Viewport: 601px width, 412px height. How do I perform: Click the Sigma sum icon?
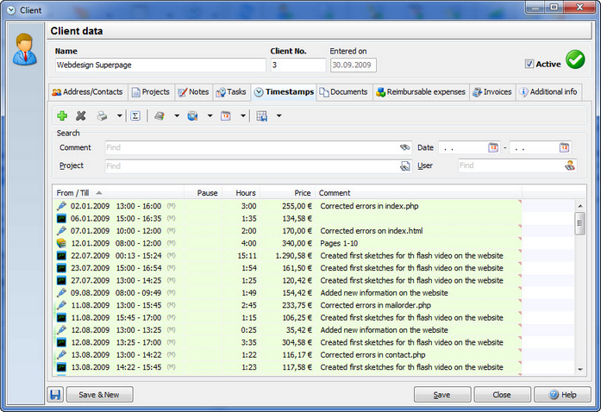click(135, 115)
